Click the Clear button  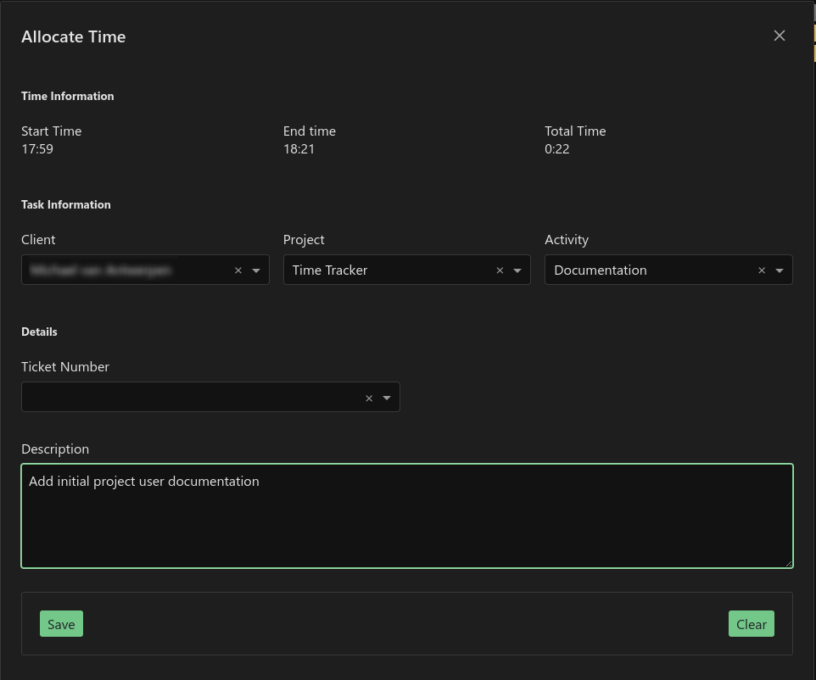pos(751,623)
